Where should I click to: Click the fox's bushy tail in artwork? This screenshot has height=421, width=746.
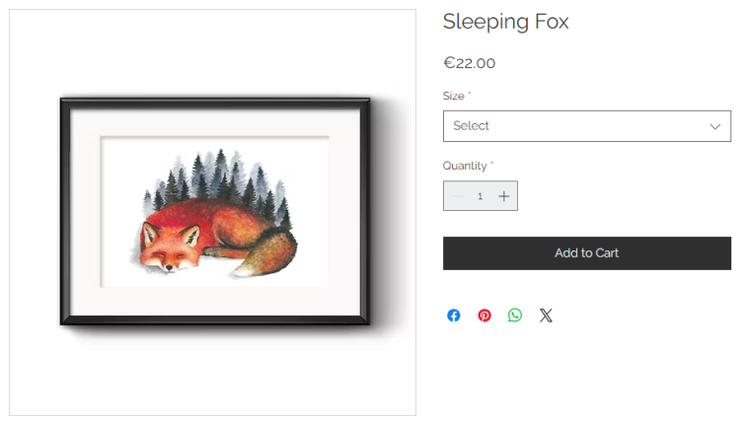(266, 251)
